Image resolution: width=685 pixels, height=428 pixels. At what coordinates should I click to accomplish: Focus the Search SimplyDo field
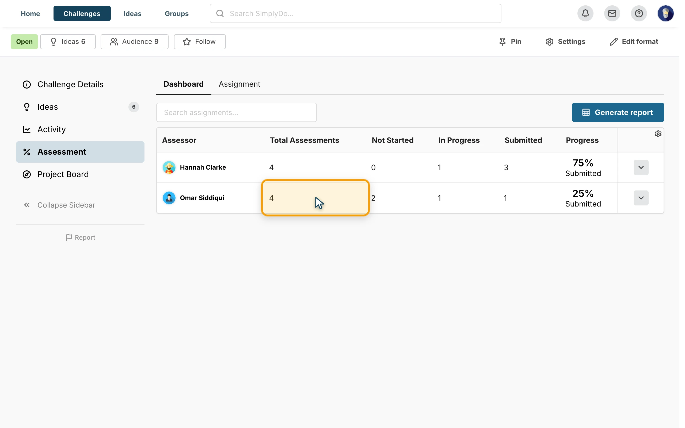[x=355, y=13]
